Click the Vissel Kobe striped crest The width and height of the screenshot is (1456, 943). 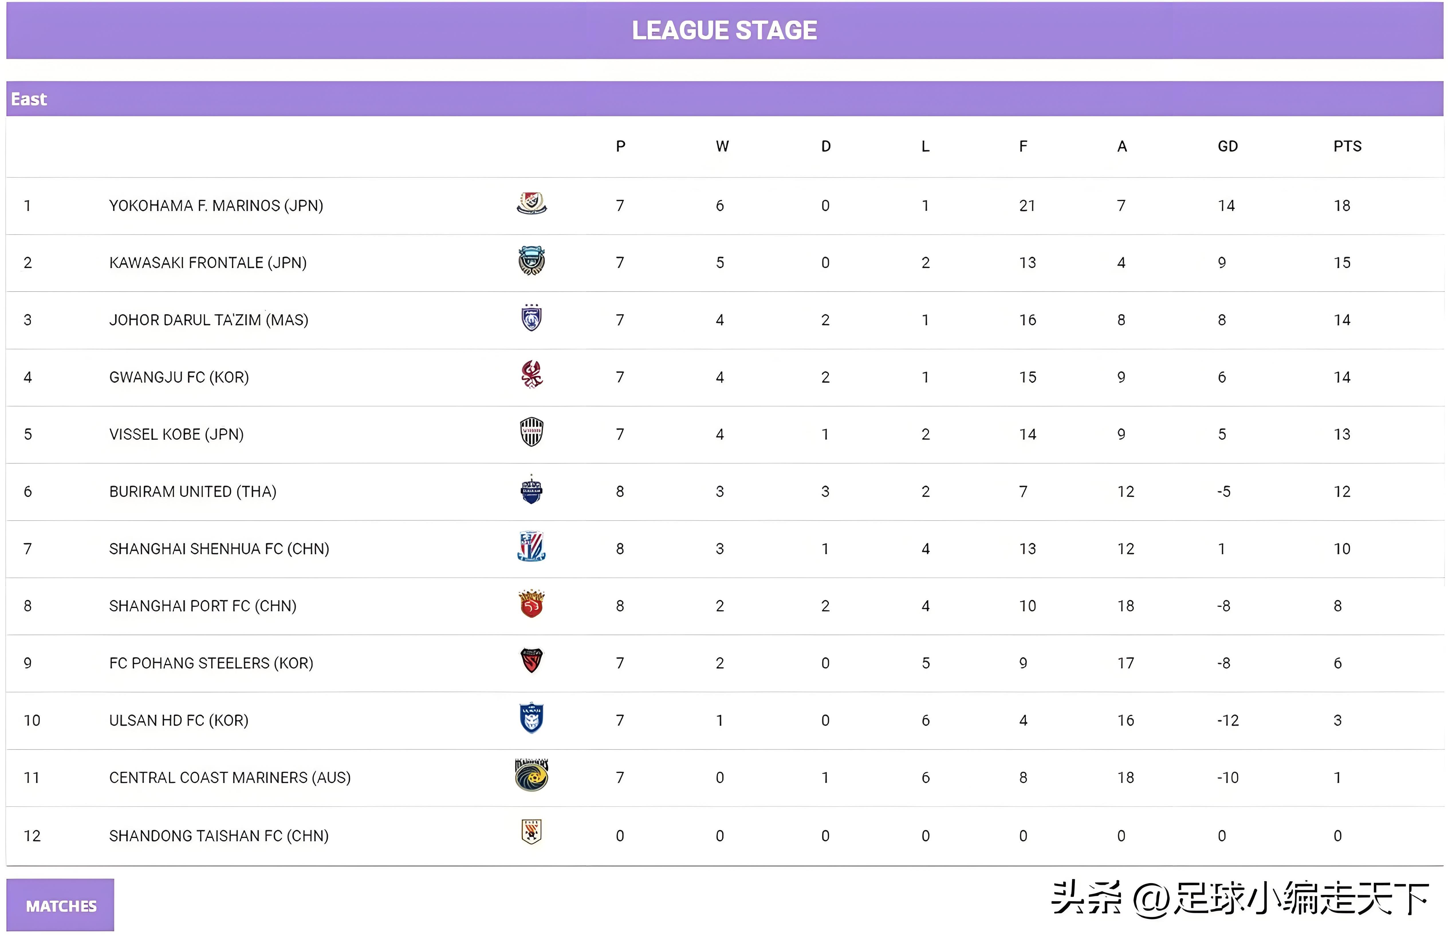(x=532, y=432)
